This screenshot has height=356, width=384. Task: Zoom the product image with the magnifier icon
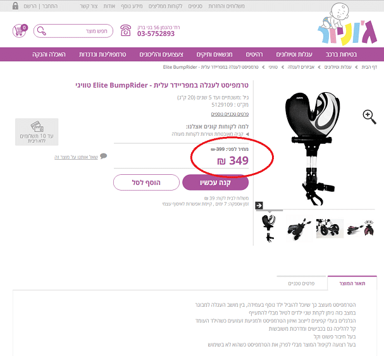pos(369,117)
